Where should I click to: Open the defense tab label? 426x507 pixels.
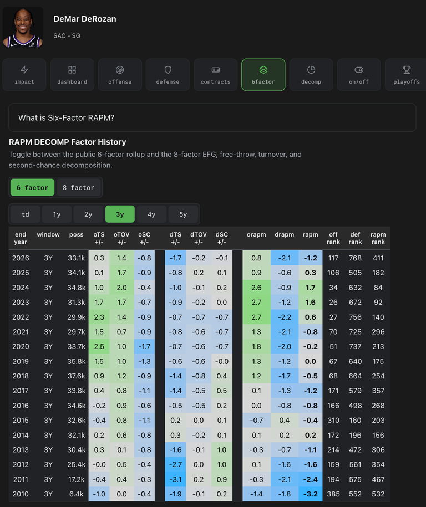[x=168, y=82]
